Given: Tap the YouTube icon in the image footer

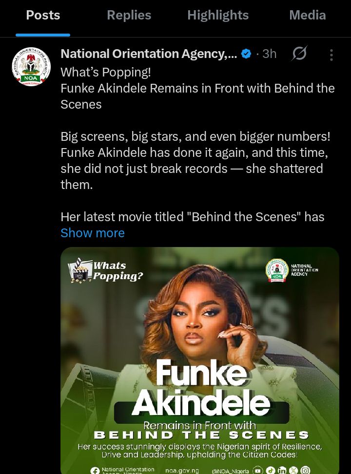Looking at the screenshot, I should click(x=258, y=470).
